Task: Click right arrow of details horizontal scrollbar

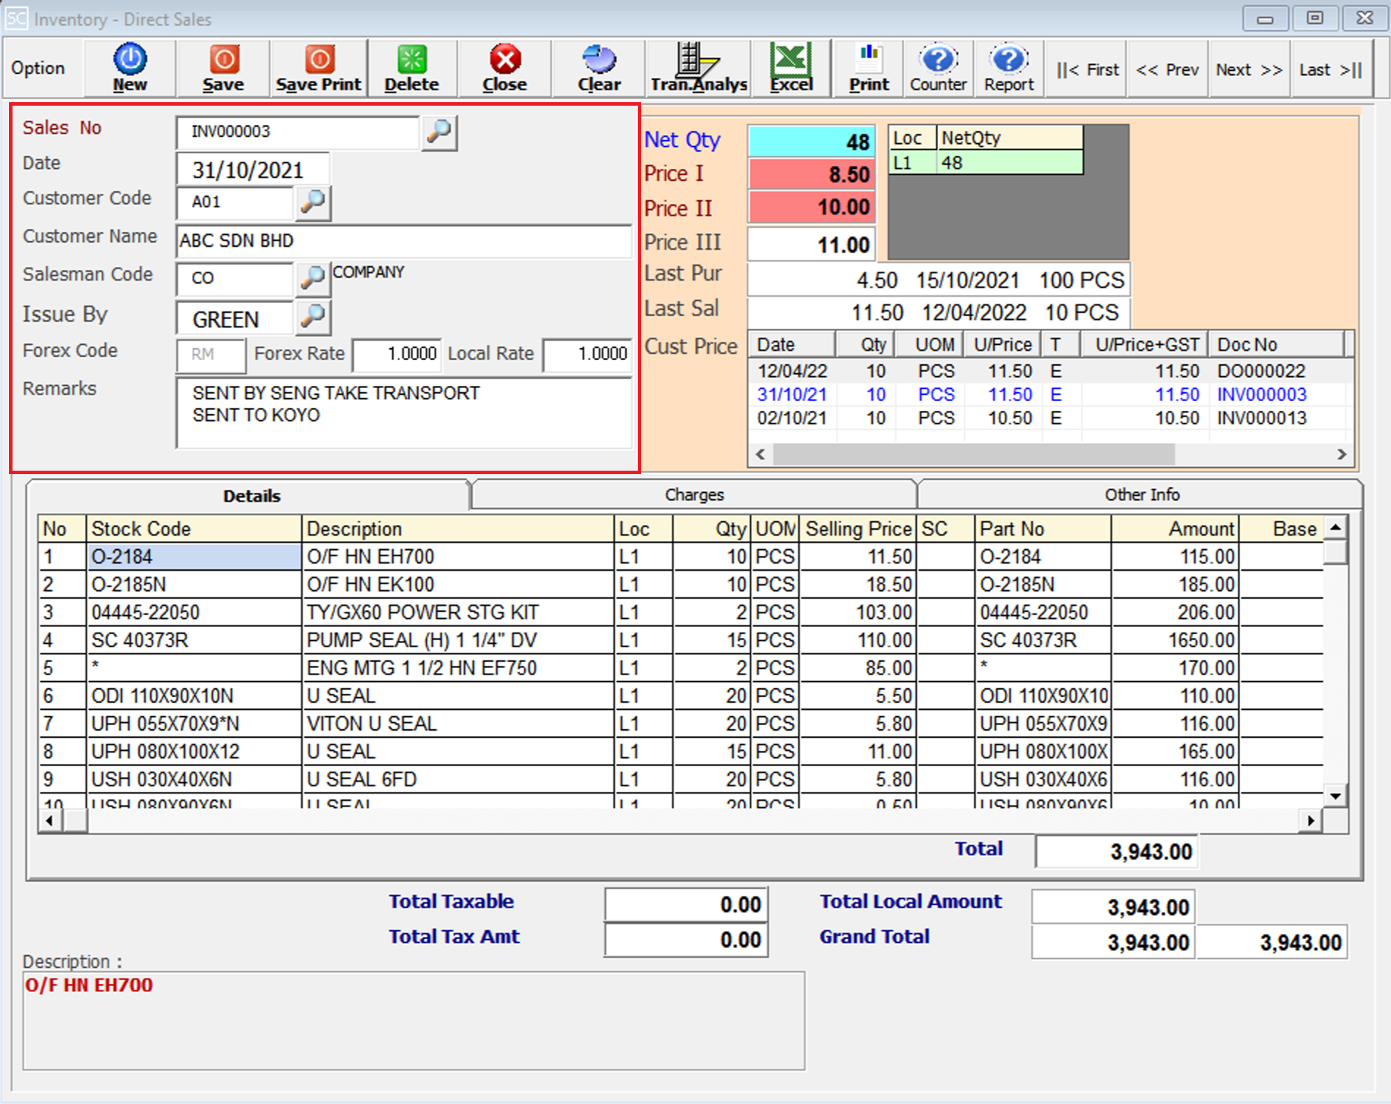Action: tap(1310, 820)
